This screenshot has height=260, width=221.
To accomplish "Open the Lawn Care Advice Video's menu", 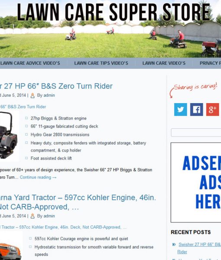I will 30,63.
